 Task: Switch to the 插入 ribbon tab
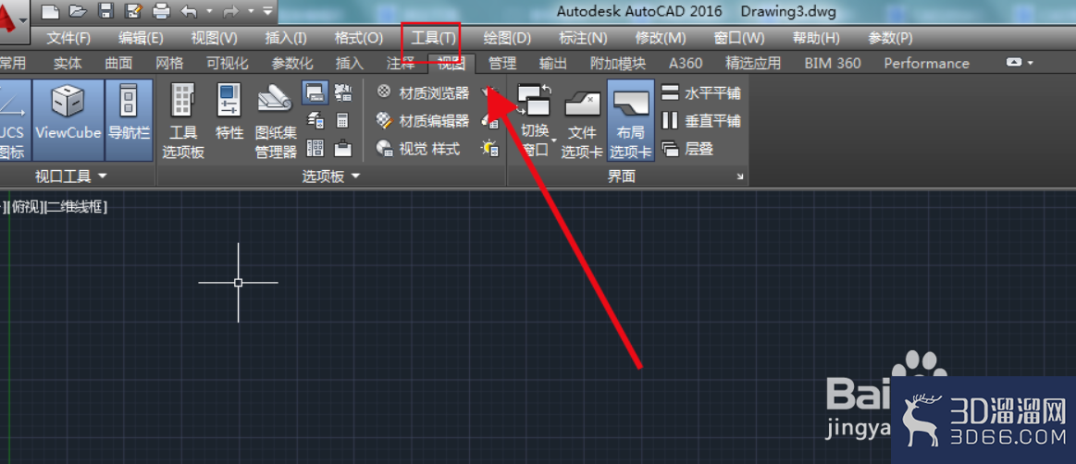pos(350,63)
